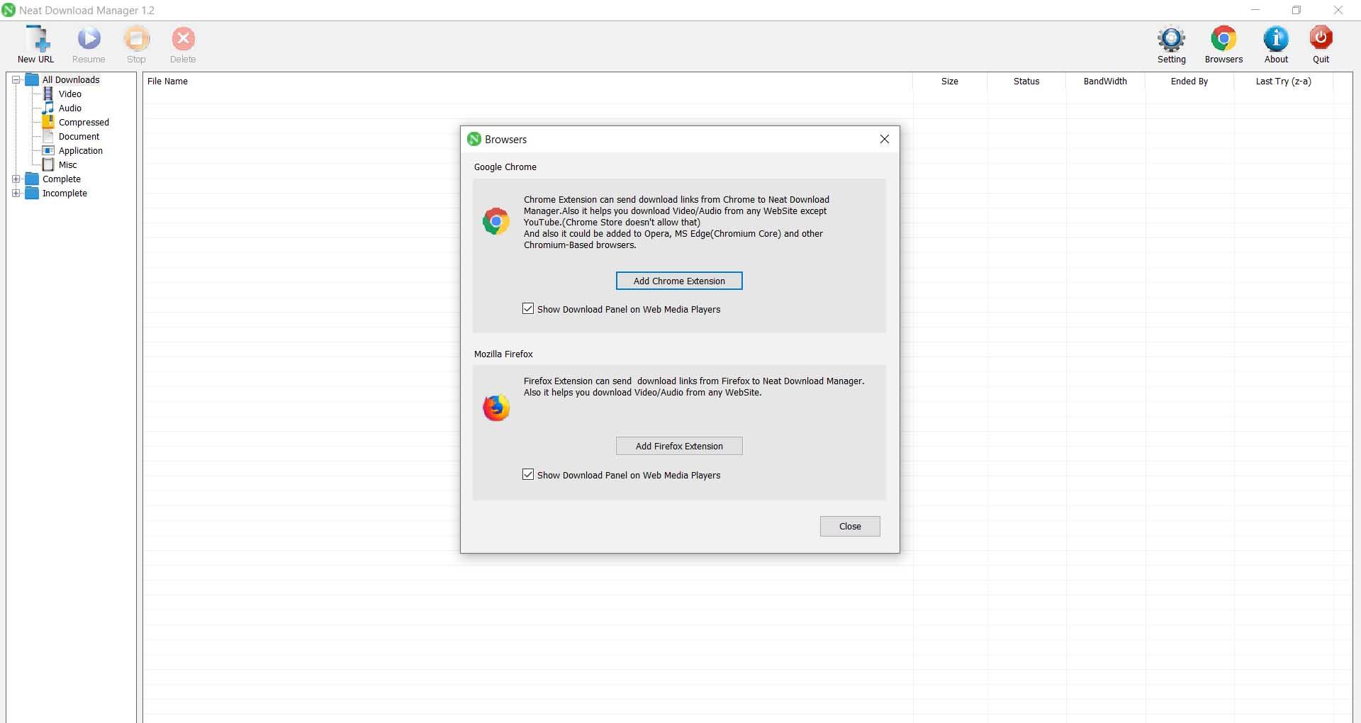1361x723 pixels.
Task: Sort by the Size column header
Action: coord(950,82)
